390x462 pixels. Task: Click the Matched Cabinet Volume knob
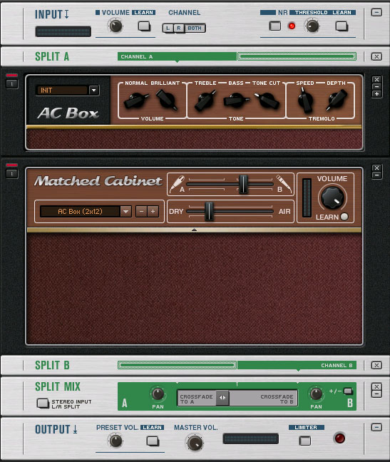pos(332,197)
